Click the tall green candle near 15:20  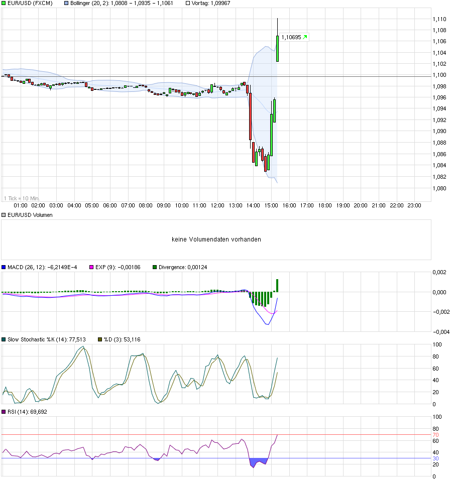coord(277,48)
